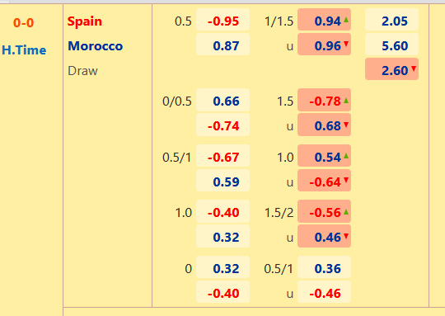The width and height of the screenshot is (445, 316).
Task: Click Spain handicap odds -0.95
Action: pos(222,20)
